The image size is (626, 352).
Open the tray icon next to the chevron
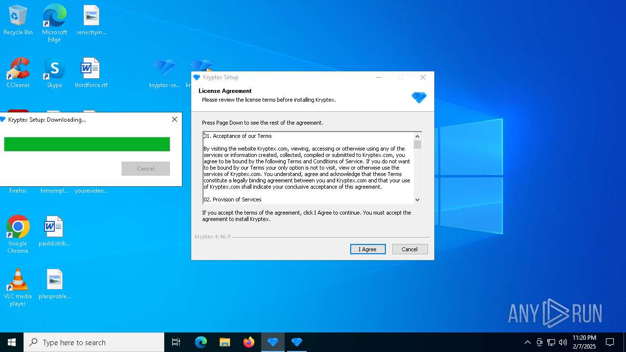click(x=539, y=342)
